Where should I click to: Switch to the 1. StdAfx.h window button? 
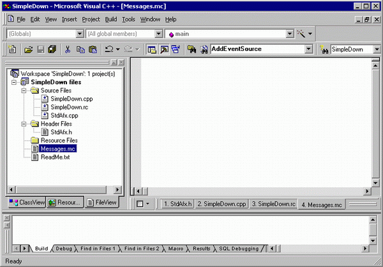pos(177,204)
